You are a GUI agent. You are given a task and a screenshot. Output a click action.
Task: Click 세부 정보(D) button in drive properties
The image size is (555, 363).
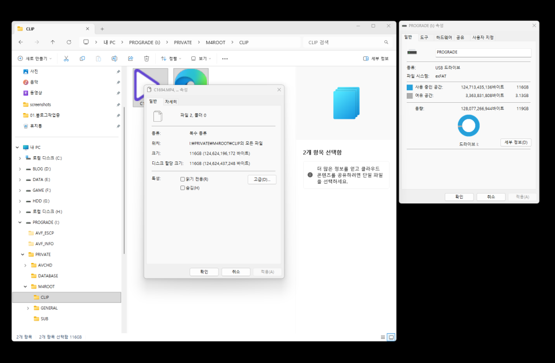click(x=515, y=142)
